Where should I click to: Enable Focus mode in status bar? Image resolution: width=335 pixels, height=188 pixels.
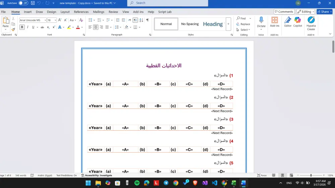point(262,175)
